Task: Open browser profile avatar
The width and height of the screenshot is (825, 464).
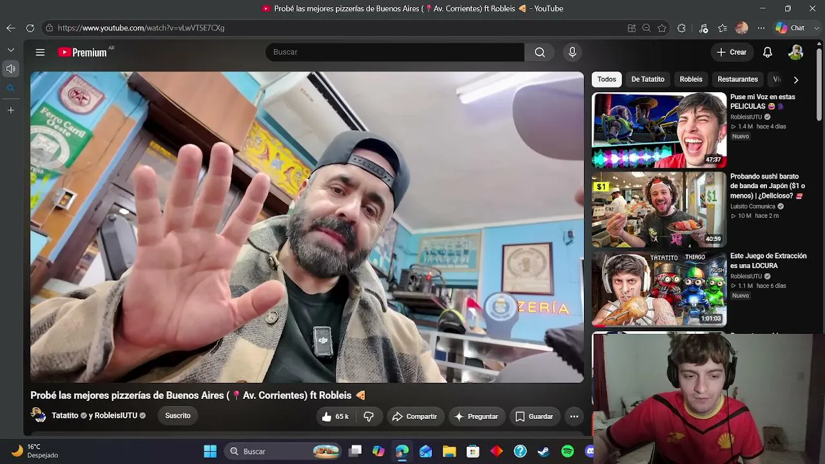Action: coord(742,28)
